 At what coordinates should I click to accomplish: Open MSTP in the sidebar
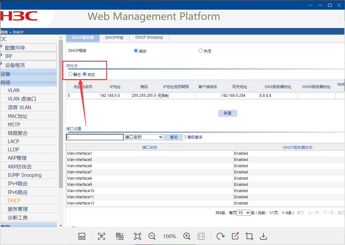14,125
